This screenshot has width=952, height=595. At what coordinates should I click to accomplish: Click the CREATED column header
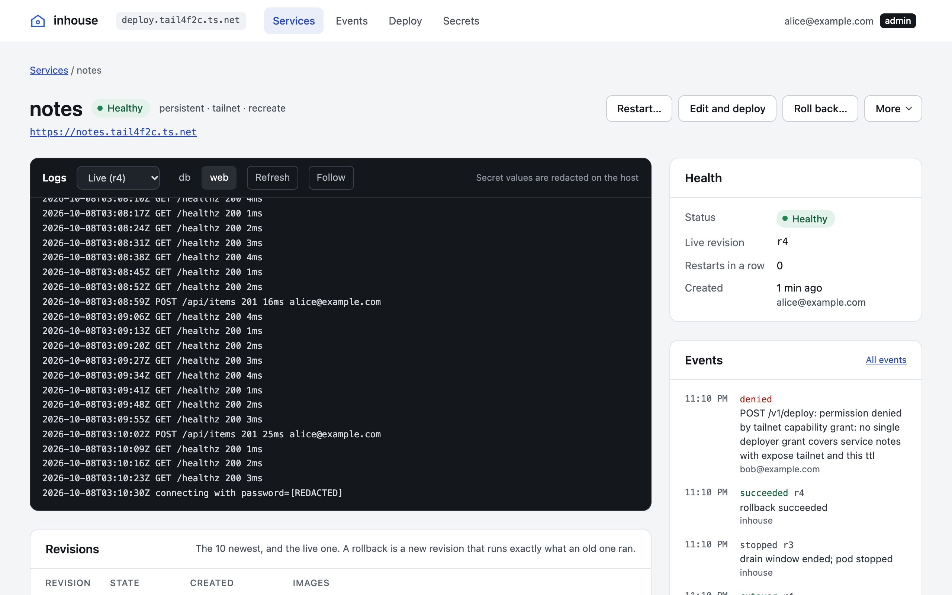tap(212, 583)
